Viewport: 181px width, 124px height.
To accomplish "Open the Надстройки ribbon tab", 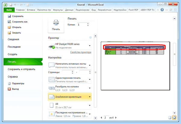I will point(120,10).
